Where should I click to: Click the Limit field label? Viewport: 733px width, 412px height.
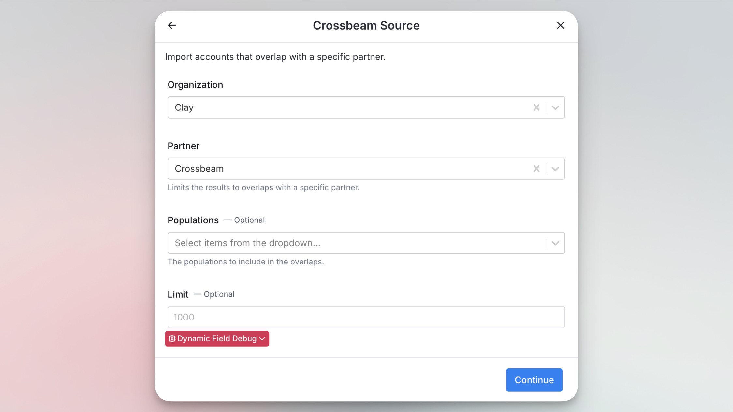click(178, 294)
